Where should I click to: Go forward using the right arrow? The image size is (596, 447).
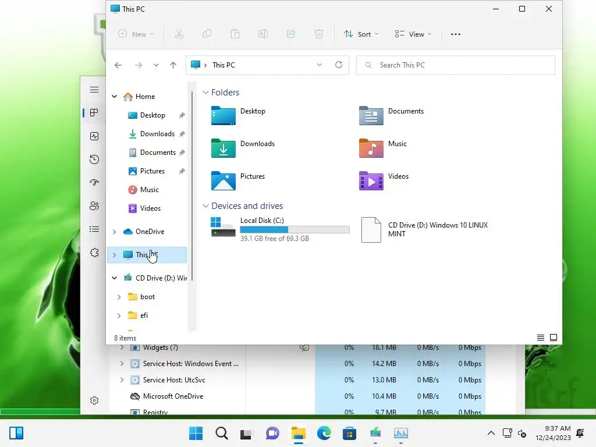click(139, 65)
